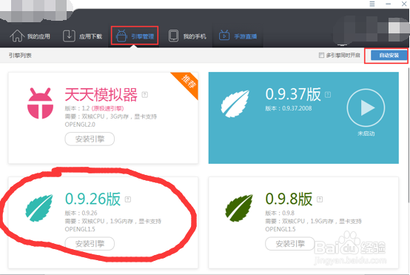Click the 自动安装 button
Screen dimensions: 410x275
click(389, 56)
